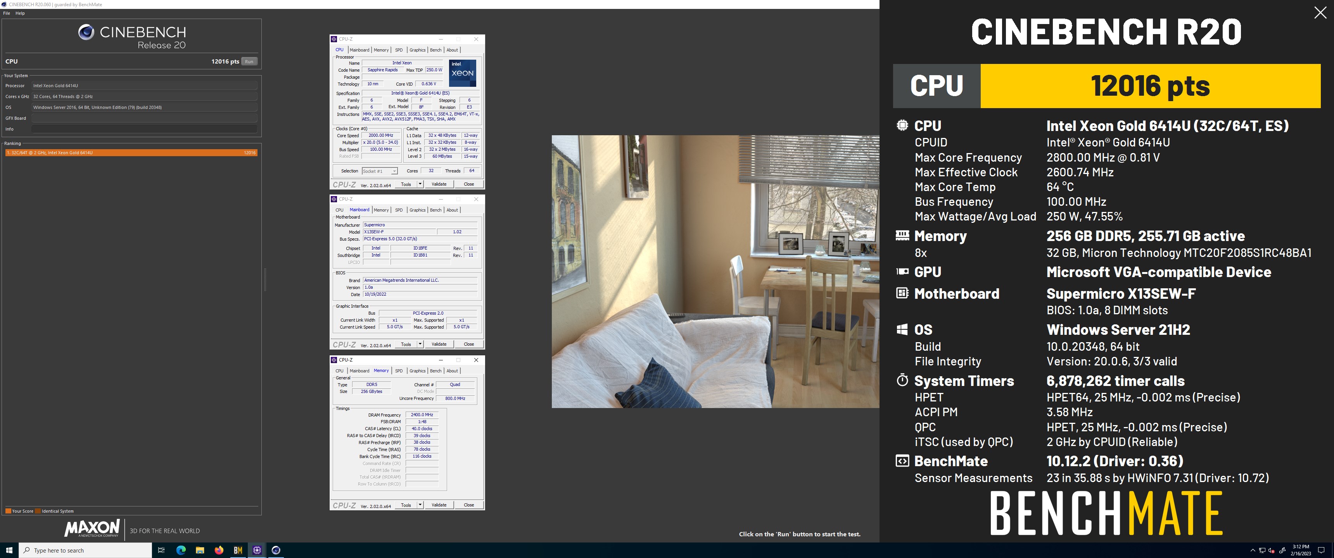Click the Run button beside CPU score
Viewport: 1334px width, 558px height.
249,61
